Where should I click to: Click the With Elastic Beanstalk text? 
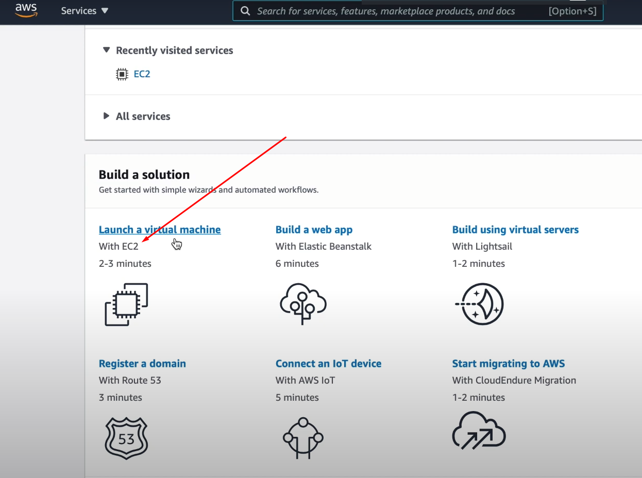coord(324,246)
